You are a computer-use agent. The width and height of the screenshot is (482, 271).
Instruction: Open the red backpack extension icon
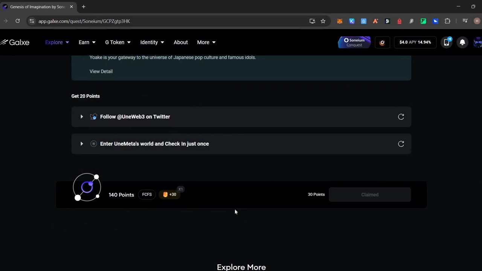click(400, 21)
